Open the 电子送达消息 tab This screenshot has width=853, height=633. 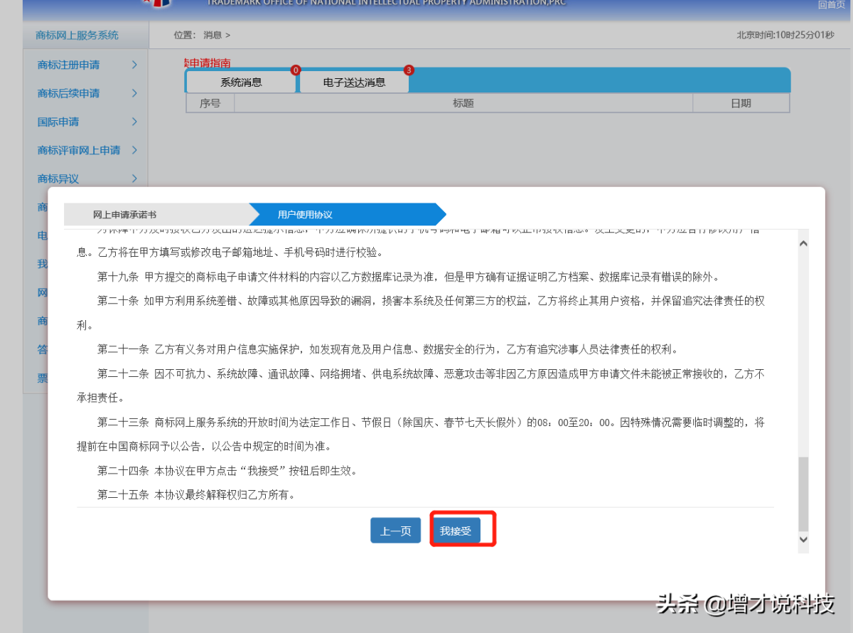click(354, 82)
